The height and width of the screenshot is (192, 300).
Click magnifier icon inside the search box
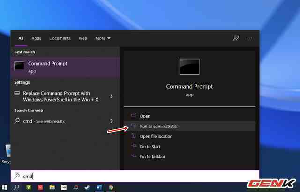point(17,176)
